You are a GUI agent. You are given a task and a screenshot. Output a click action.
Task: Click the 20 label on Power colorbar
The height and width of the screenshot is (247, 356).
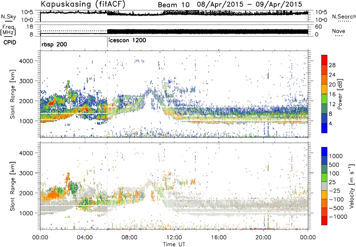(x=332, y=85)
